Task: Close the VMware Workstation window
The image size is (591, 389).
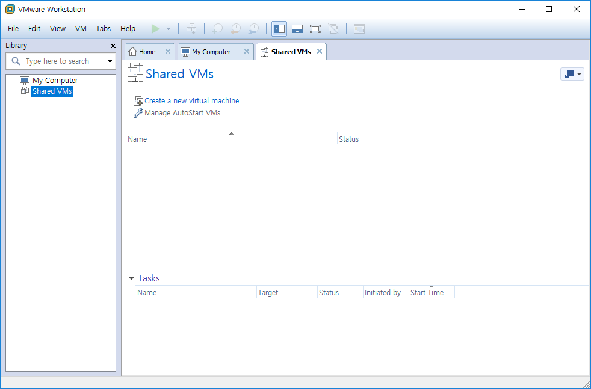Action: point(577,10)
